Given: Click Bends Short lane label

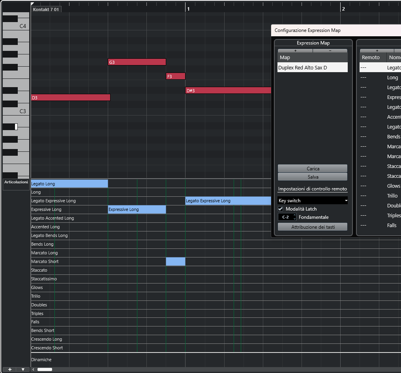Looking at the screenshot, I should tap(43, 330).
